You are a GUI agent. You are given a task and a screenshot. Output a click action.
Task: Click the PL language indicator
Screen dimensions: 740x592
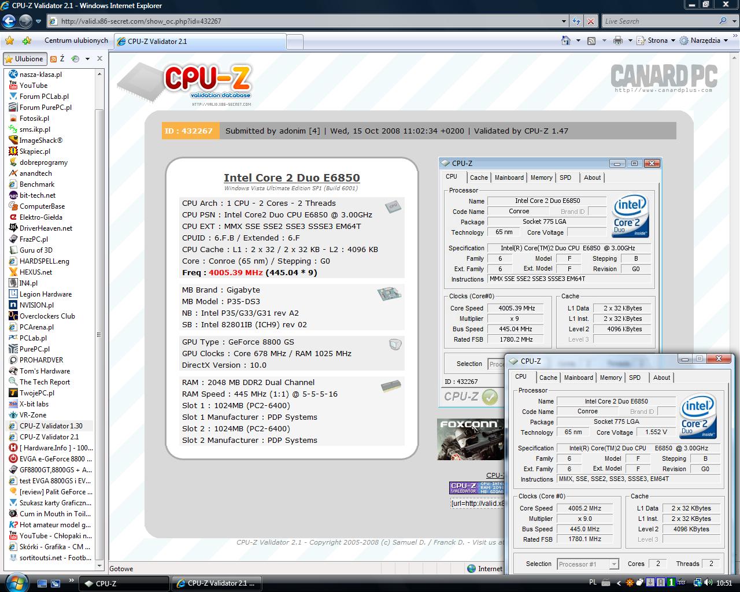pos(593,583)
